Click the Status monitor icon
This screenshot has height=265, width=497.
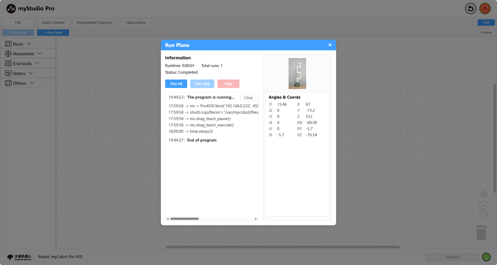(x=8, y=73)
